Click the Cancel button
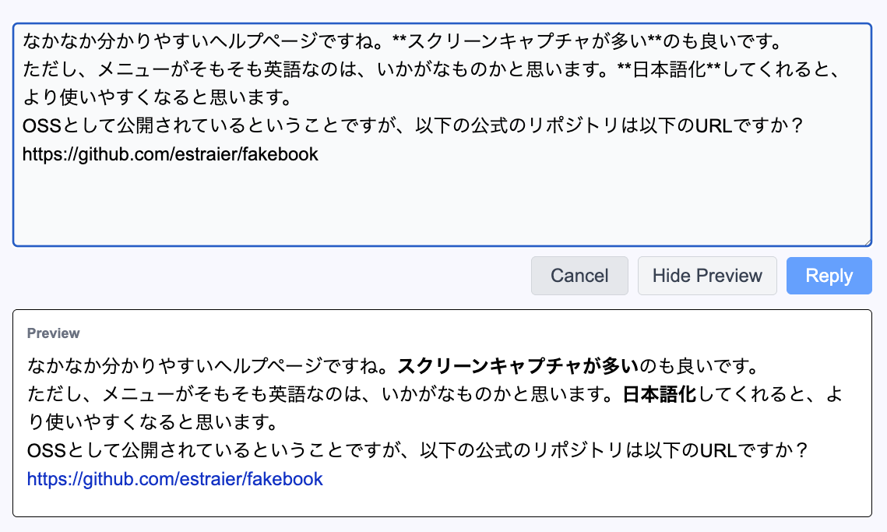The width and height of the screenshot is (887, 532). [579, 276]
